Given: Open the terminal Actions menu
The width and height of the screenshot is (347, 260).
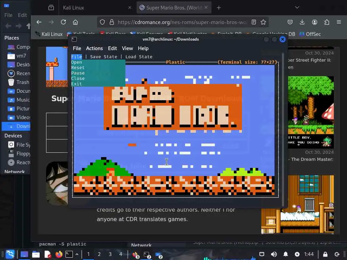Looking at the screenshot, I should pyautogui.click(x=94, y=48).
